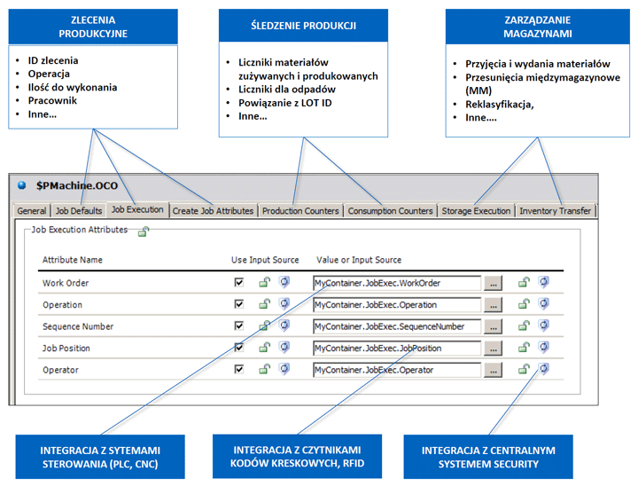Click the browse button for Work Order value

coord(494,283)
